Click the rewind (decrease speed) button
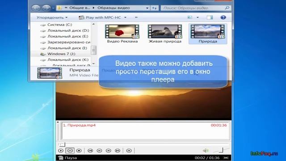Screen dimensions: 286x161 pos(99,151)
